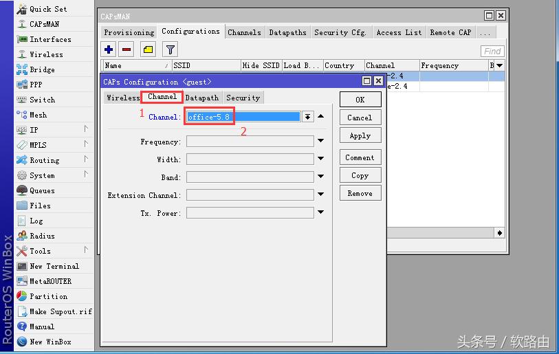Click the yellow comment note icon
The width and height of the screenshot is (559, 354).
coord(148,49)
